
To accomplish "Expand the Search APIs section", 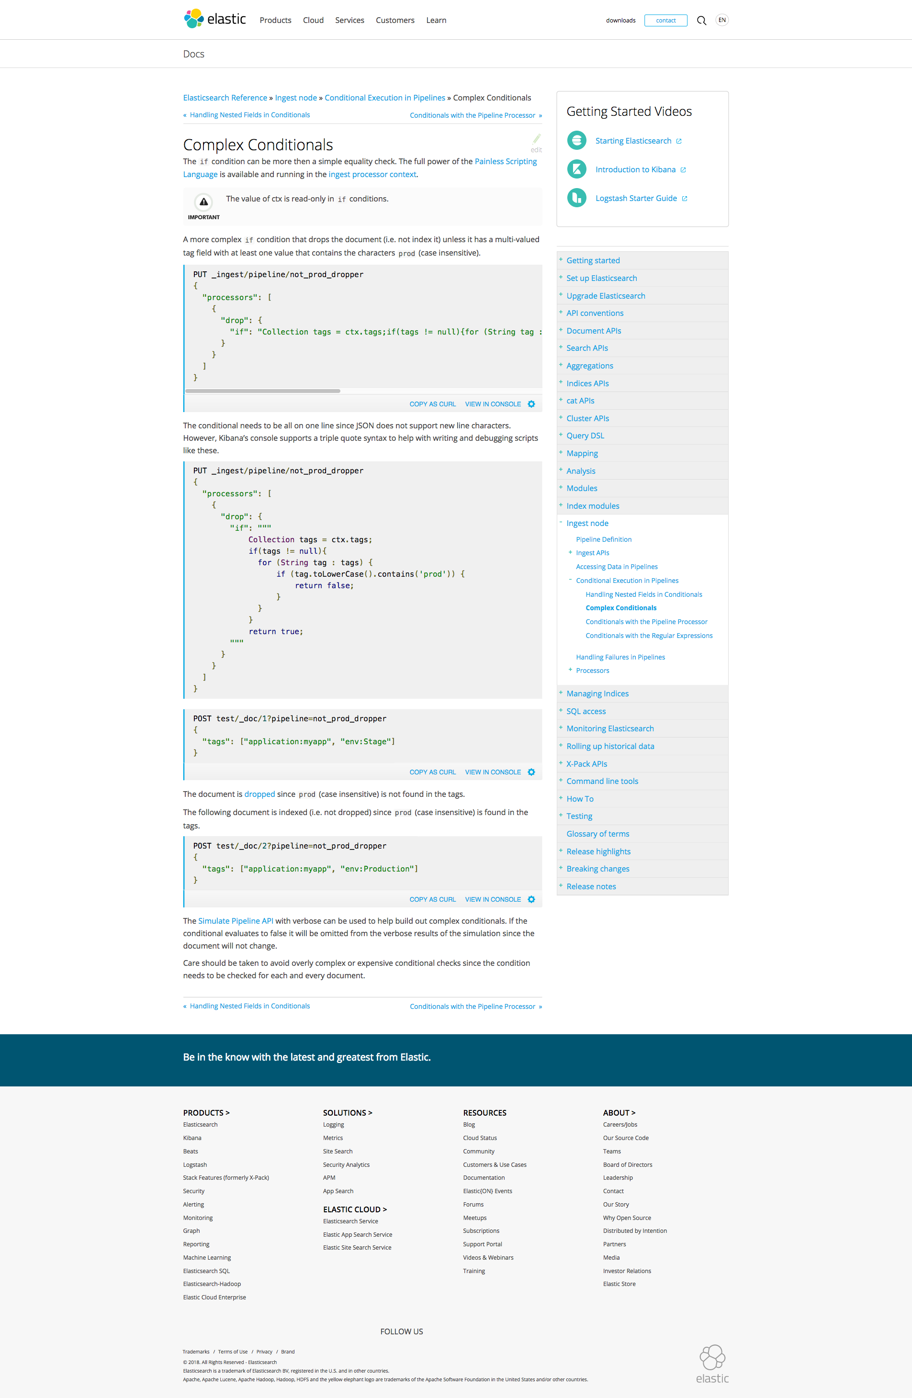I will [561, 347].
